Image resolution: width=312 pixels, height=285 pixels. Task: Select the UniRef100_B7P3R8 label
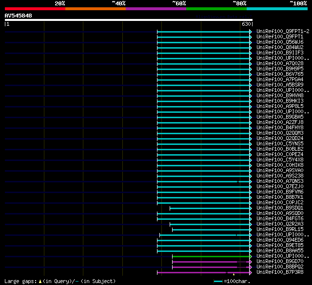280,272
